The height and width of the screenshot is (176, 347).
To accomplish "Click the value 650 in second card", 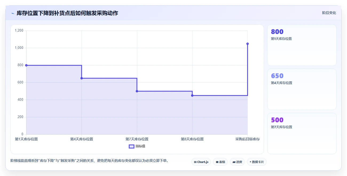I will [x=277, y=76].
